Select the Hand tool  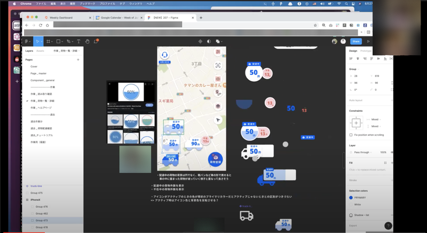click(x=87, y=42)
